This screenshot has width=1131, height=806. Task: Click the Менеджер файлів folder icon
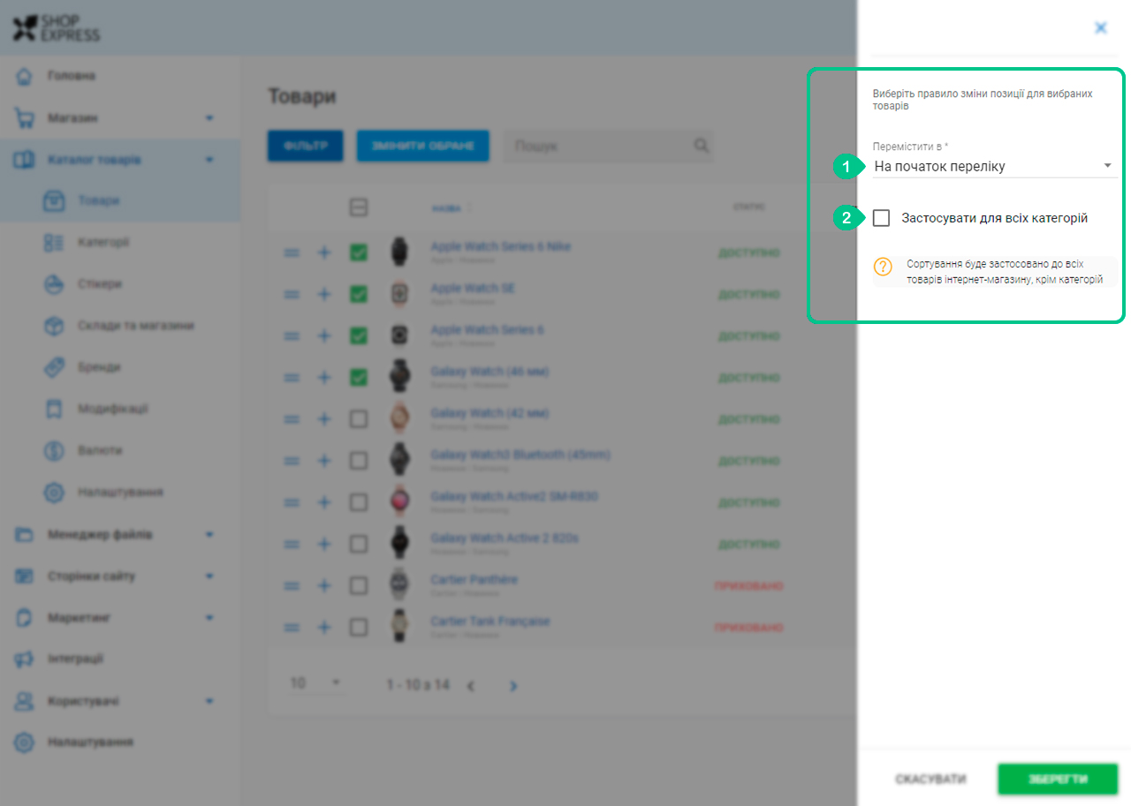(25, 534)
